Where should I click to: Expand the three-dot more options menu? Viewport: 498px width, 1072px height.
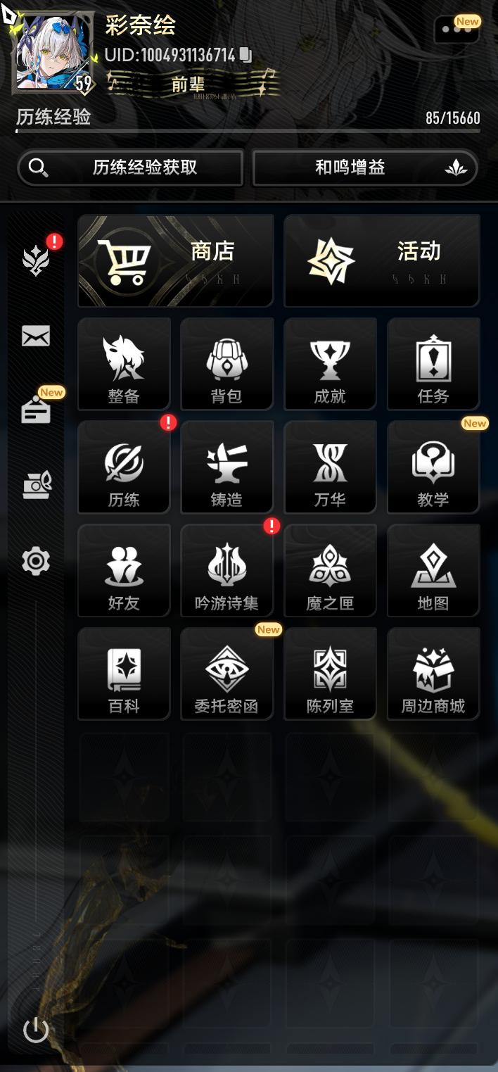click(x=456, y=30)
